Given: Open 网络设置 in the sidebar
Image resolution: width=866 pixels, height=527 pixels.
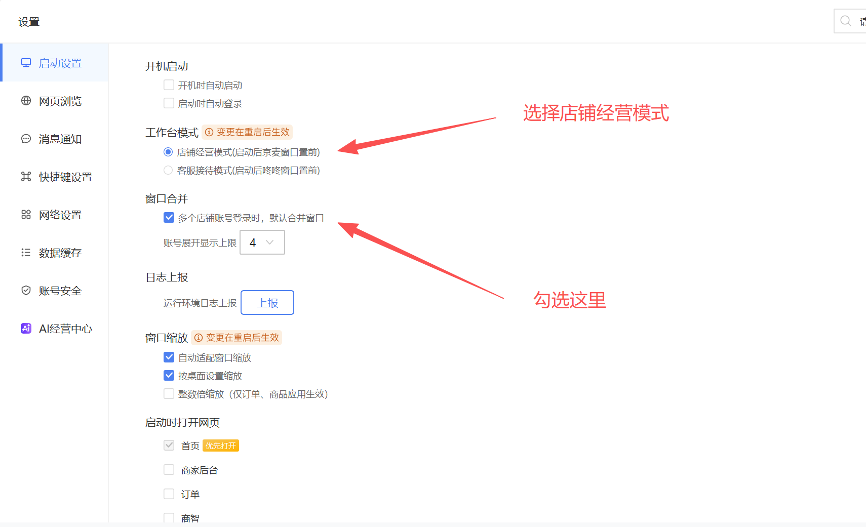Looking at the screenshot, I should click(54, 215).
